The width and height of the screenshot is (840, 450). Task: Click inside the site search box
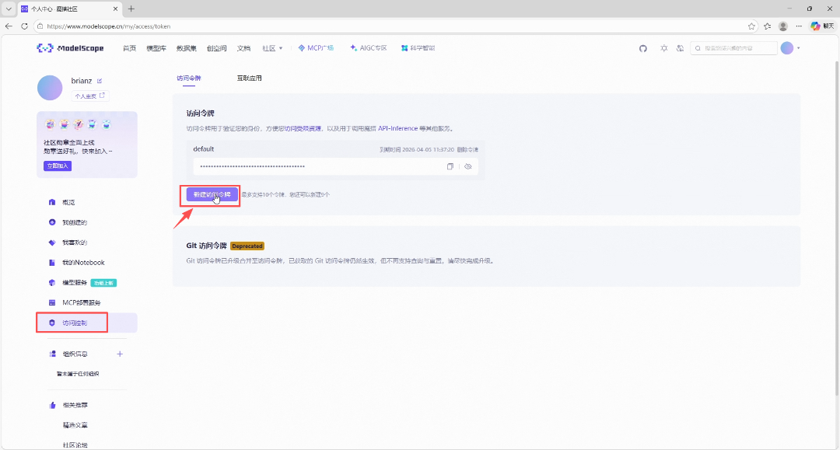tap(734, 48)
